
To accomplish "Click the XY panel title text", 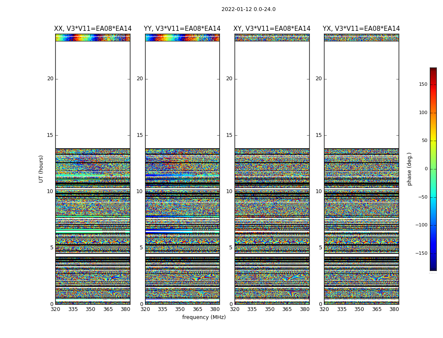I will click(272, 29).
